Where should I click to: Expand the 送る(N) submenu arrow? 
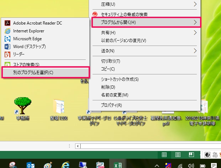pos(195,51)
